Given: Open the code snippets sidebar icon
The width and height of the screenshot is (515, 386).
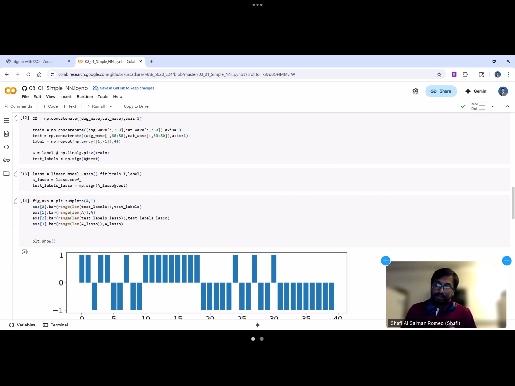Looking at the screenshot, I should point(6,147).
